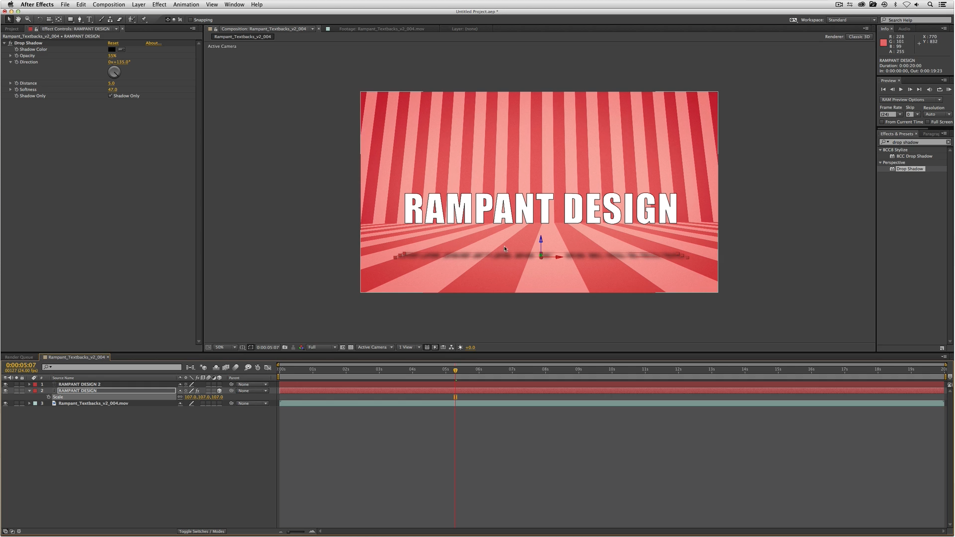Open the 1 View layout dropdown

[x=409, y=347]
